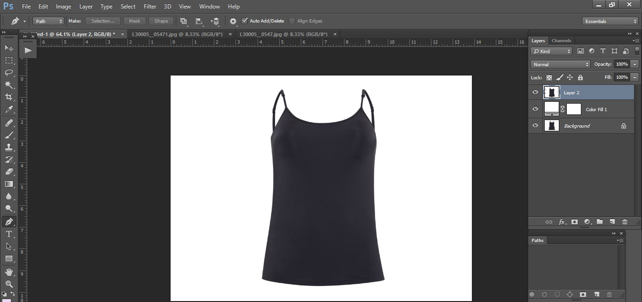Activate the Hand tool
The width and height of the screenshot is (642, 302).
click(x=9, y=272)
